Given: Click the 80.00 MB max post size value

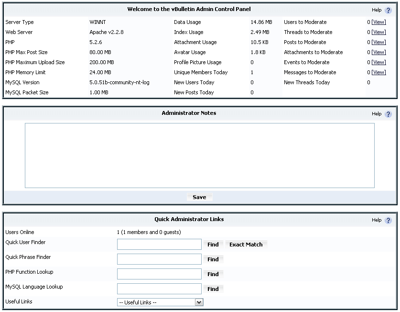Looking at the screenshot, I should coord(100,52).
